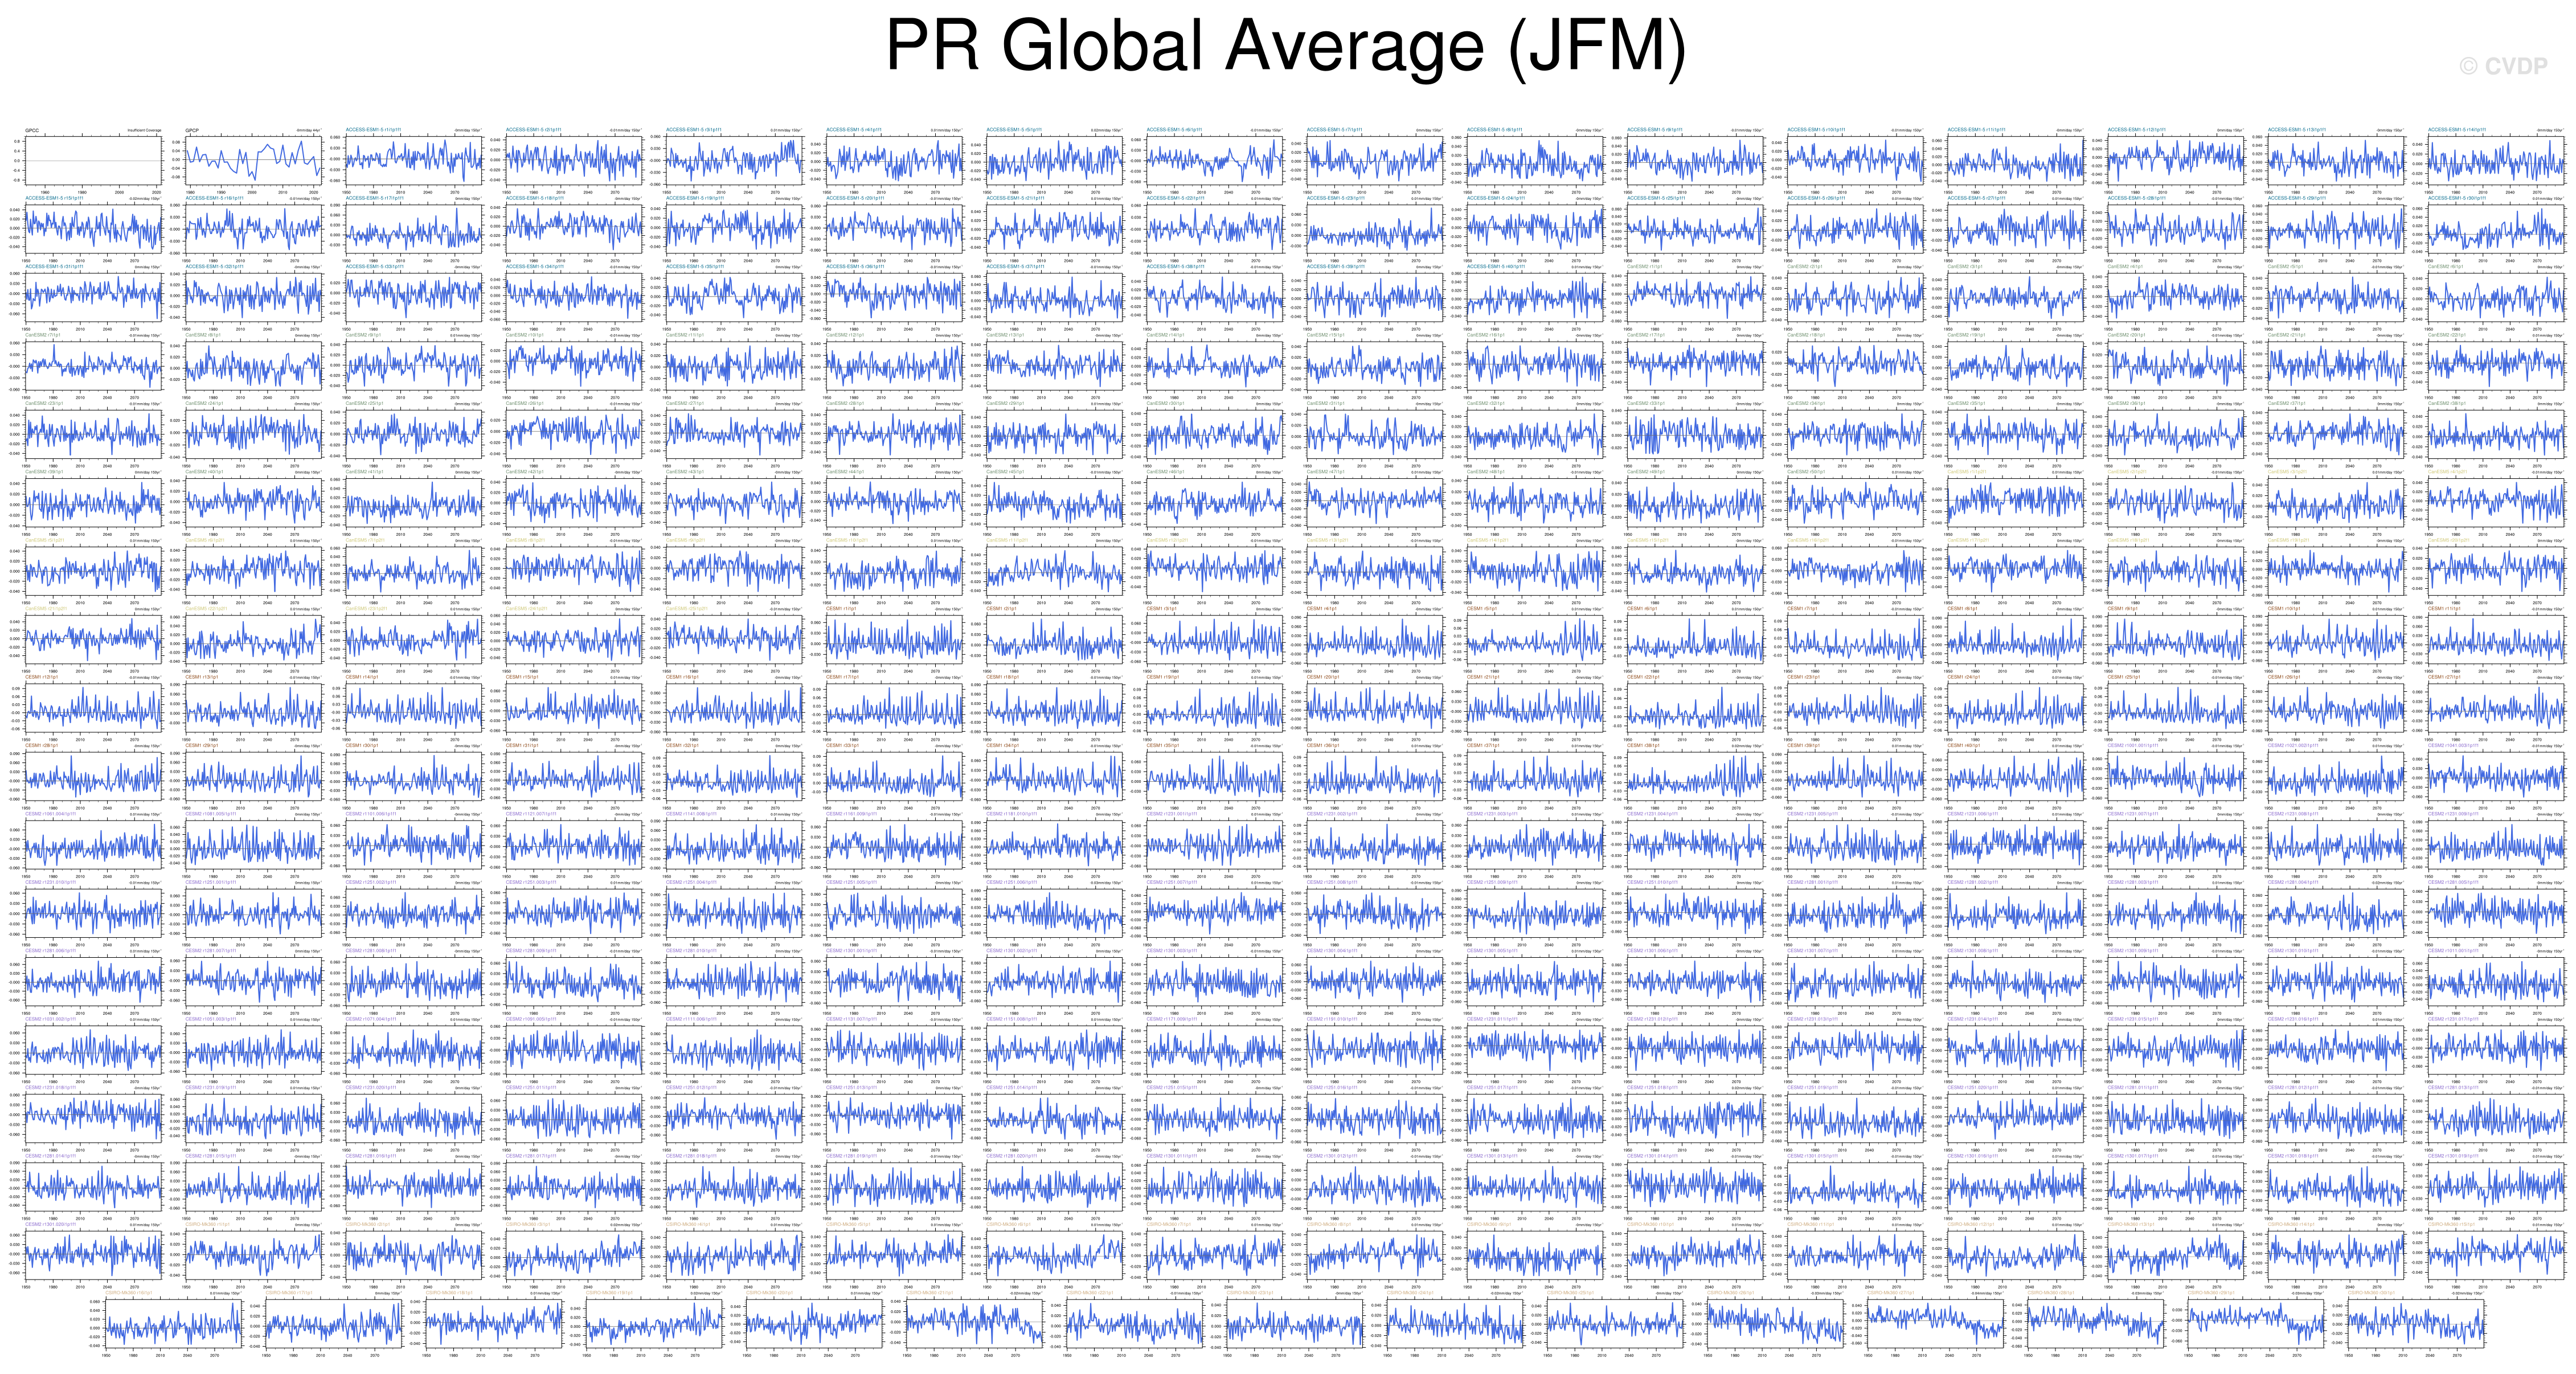The image size is (2576, 1374).
Task: Click the GPCC observation plot
Action: point(92,160)
